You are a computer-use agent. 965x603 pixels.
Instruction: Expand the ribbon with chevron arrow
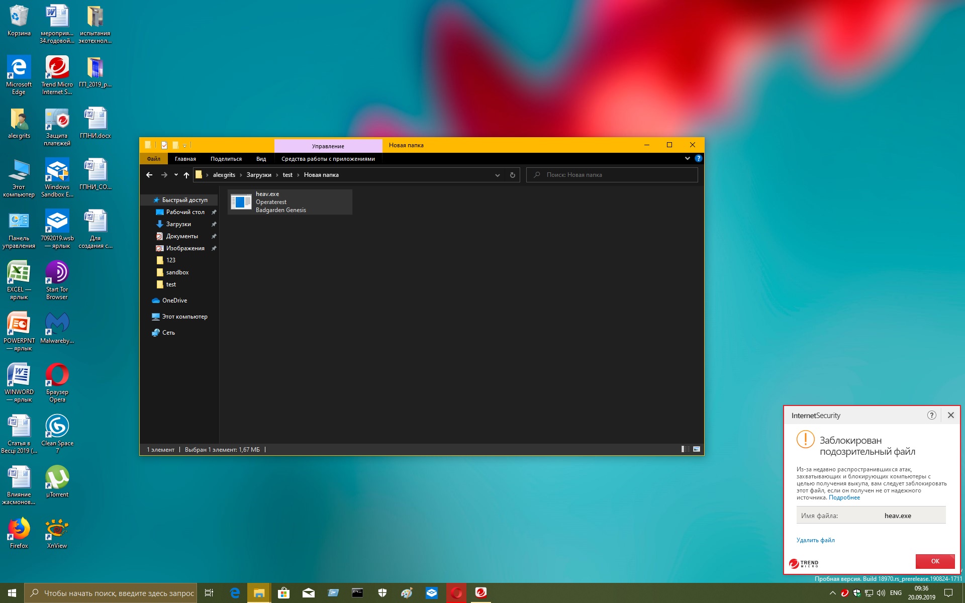(x=687, y=158)
